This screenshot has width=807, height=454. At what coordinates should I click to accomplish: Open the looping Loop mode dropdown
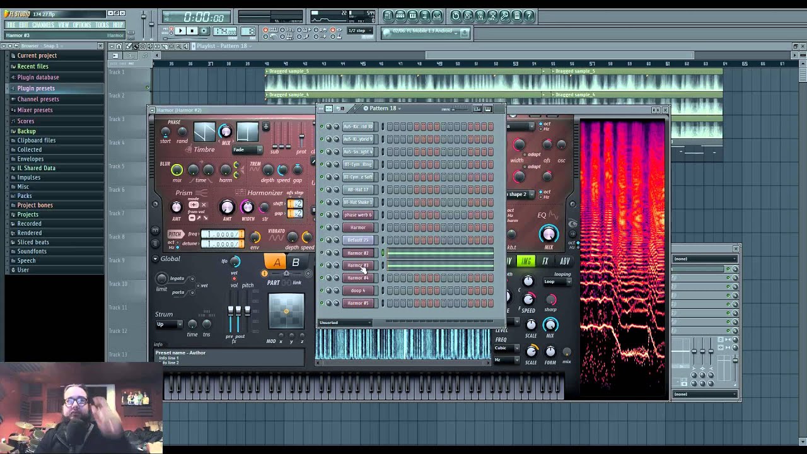557,282
